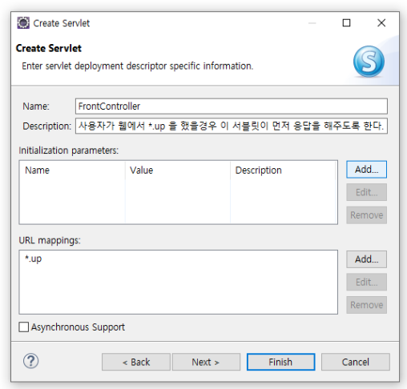407x389 pixels.
Task: Click the Description column header in parameters table
Action: [x=283, y=170]
